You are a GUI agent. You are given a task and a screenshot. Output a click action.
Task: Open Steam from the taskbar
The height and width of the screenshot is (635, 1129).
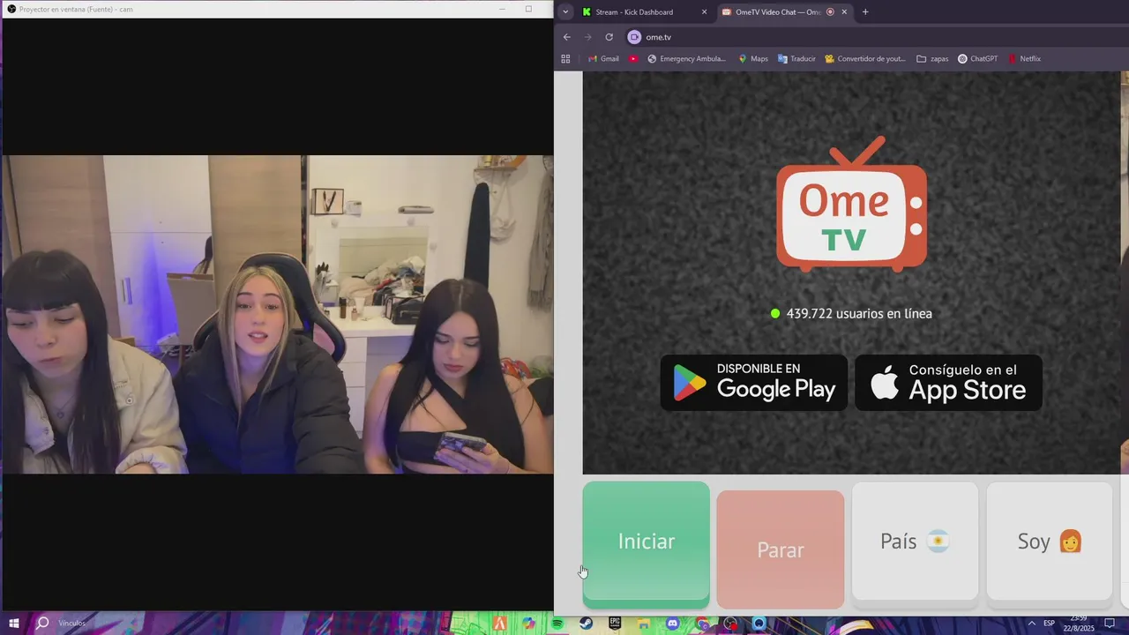pyautogui.click(x=587, y=624)
